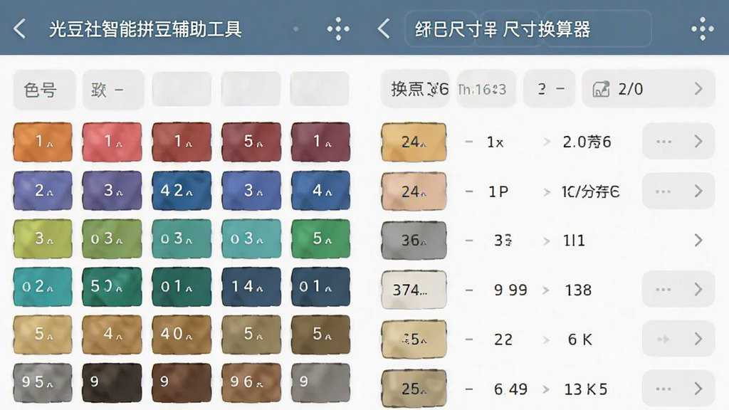Expand the 2/0 selector chevron
The width and height of the screenshot is (729, 410).
(x=698, y=89)
